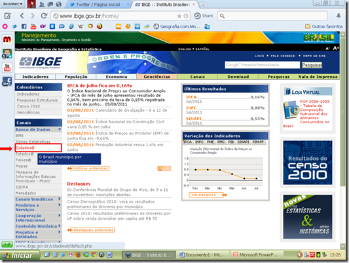Reload the page
Screen dimensions: 349x263
point(44,16)
